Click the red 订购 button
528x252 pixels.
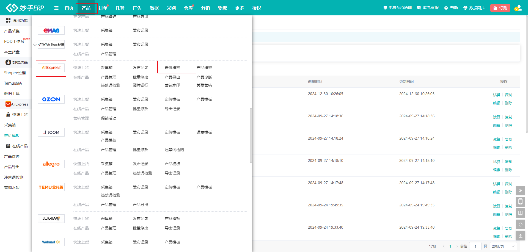click(500, 8)
